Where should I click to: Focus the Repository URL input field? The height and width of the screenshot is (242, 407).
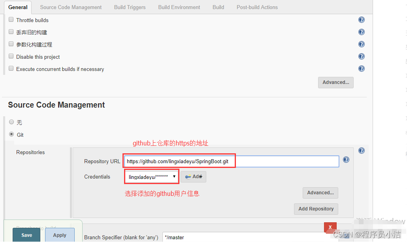(232, 161)
